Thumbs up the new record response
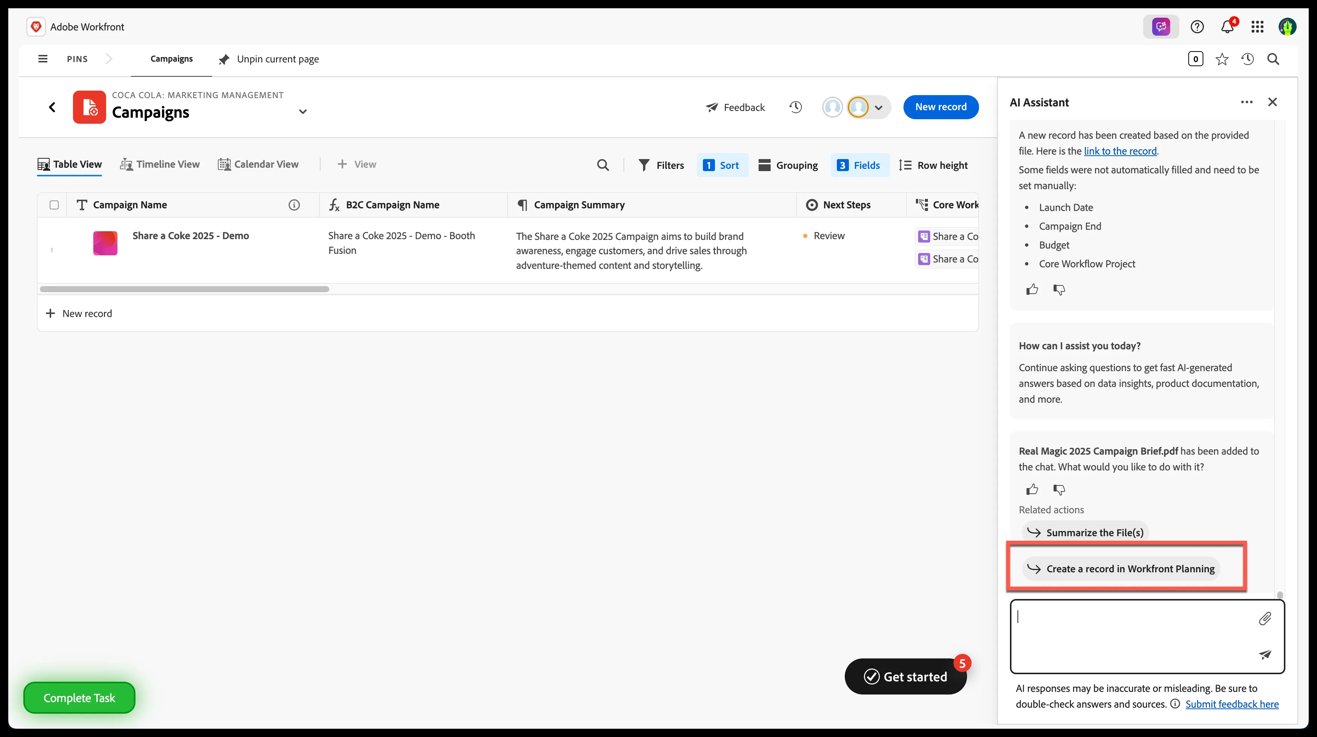 (1032, 290)
